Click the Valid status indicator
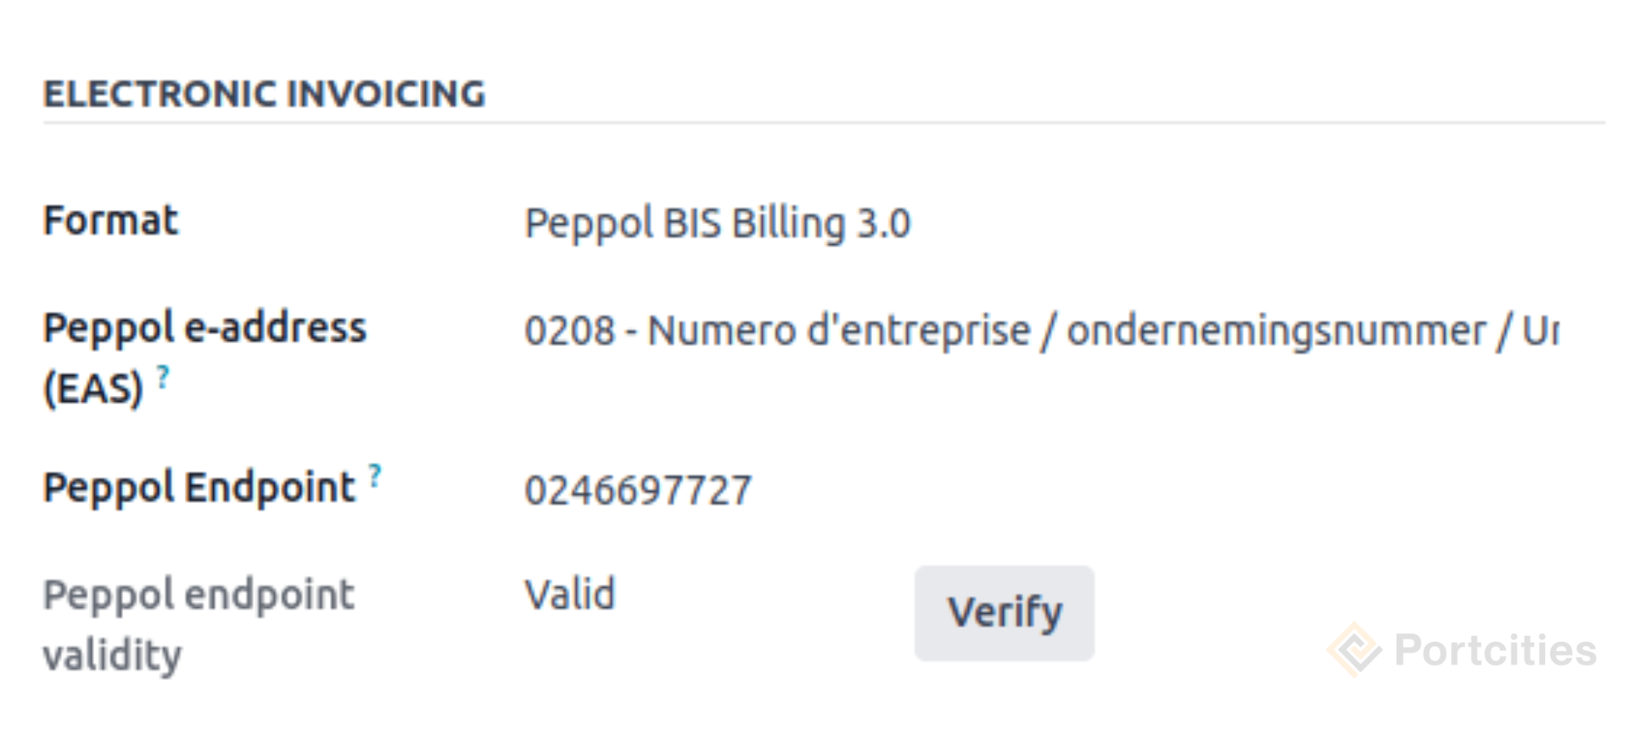 (569, 594)
